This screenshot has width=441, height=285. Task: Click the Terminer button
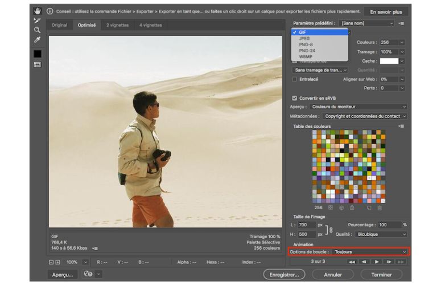pos(381,275)
